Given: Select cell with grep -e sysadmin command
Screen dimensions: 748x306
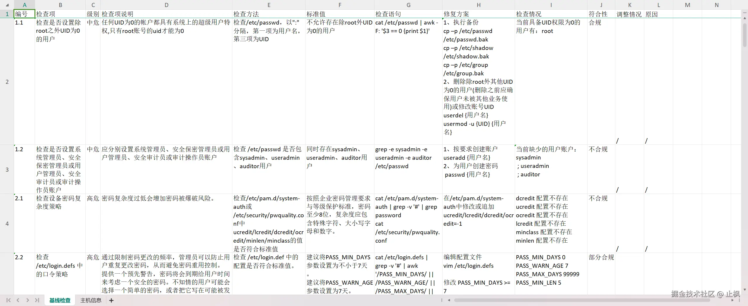Looking at the screenshot, I should coord(408,169).
